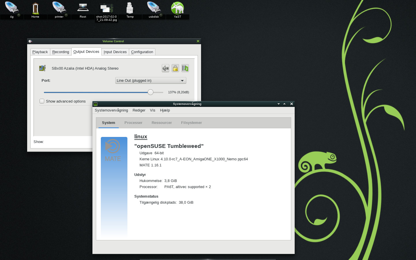Select the usbdisk drive icon
Image resolution: width=416 pixels, height=260 pixels.
tap(154, 9)
